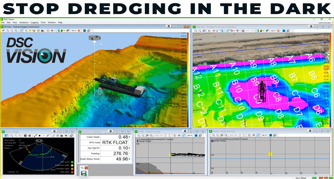Click the zoom out icon in Plan View

[200, 31]
